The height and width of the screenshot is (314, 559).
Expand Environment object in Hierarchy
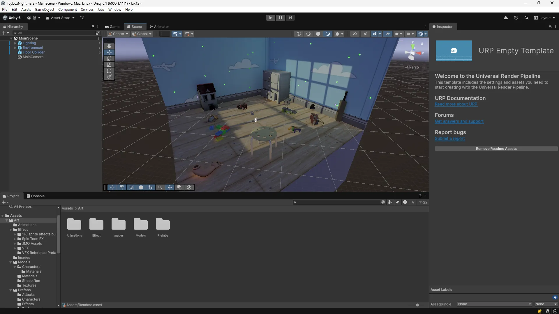point(15,48)
